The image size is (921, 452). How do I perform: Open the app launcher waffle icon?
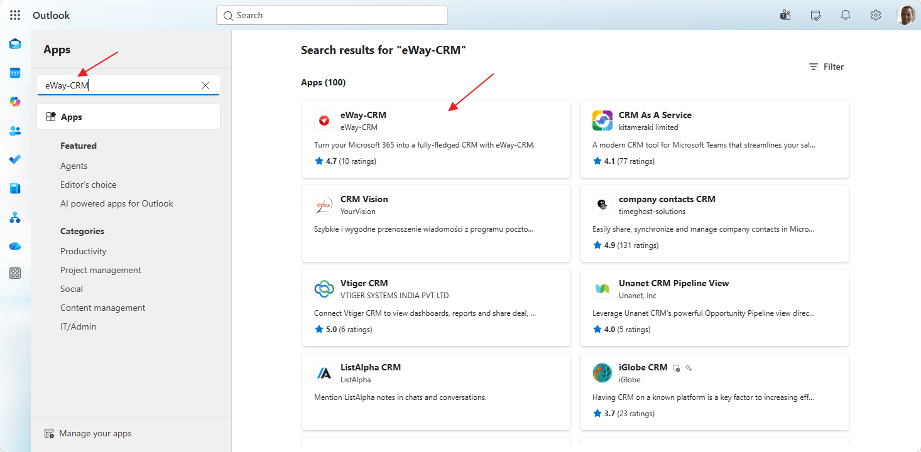pos(15,15)
